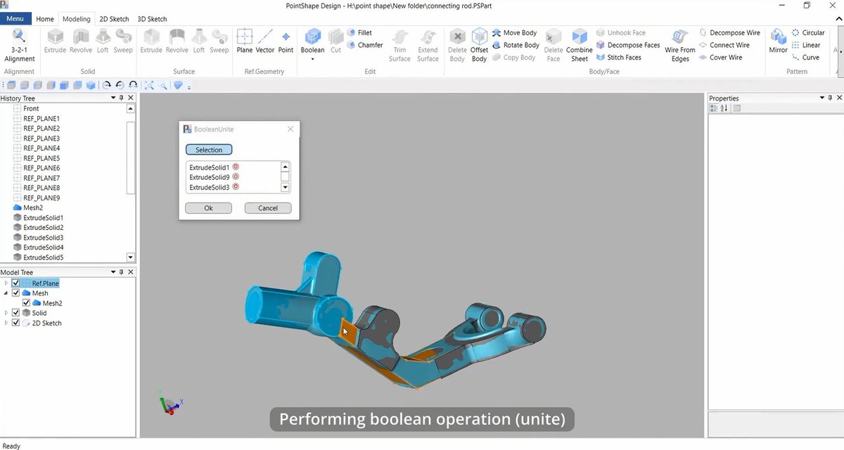Screen dimensions: 844x450
Task: Switch to the Modeling ribbon tab
Action: click(x=77, y=19)
